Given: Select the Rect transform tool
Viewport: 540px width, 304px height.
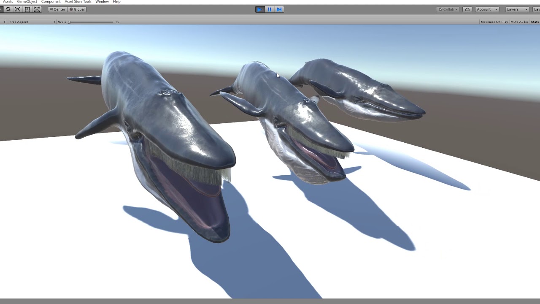Looking at the screenshot, I should [27, 9].
